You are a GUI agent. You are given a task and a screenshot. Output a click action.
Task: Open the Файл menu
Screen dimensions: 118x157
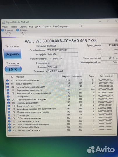[x=5, y=27]
